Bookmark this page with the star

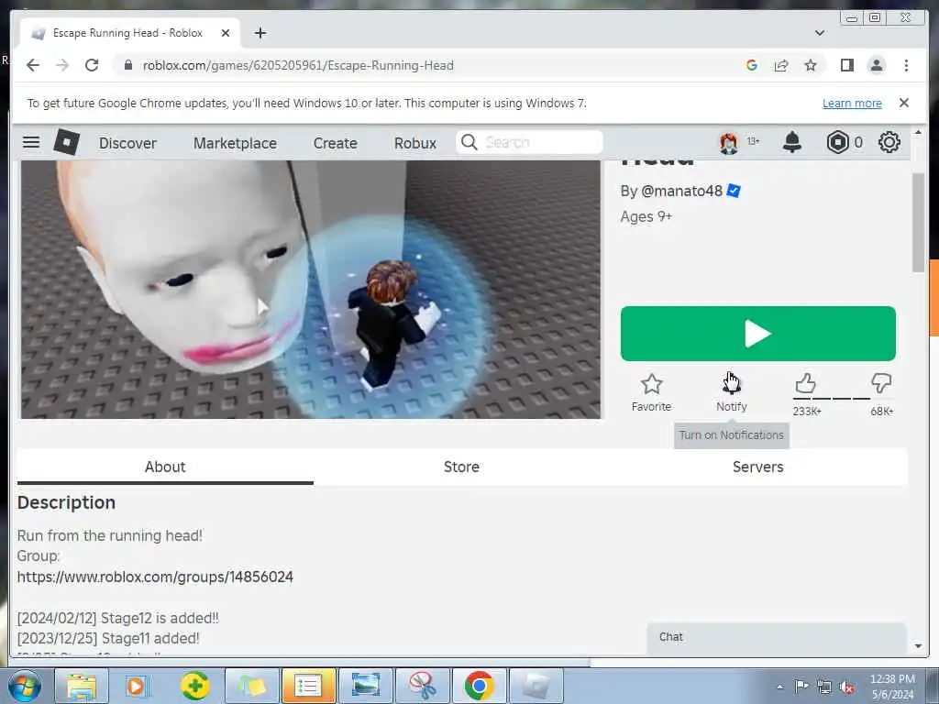(811, 65)
